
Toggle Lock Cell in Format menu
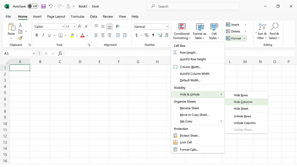(x=186, y=142)
